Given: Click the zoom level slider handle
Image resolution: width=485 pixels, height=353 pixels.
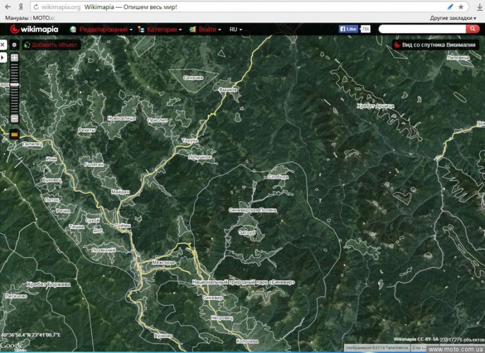Looking at the screenshot, I should point(14,84).
